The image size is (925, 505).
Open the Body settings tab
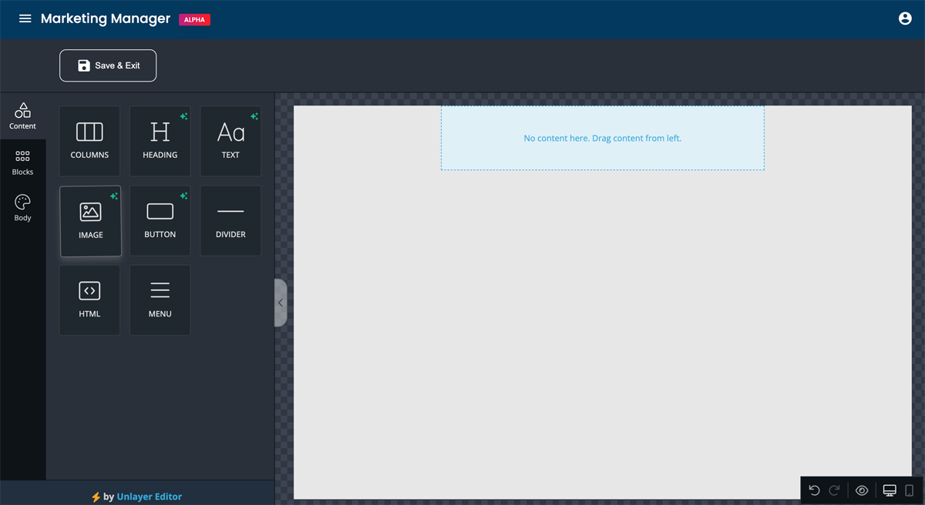point(23,209)
